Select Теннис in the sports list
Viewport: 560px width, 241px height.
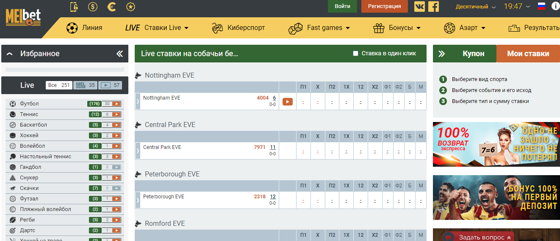29,114
